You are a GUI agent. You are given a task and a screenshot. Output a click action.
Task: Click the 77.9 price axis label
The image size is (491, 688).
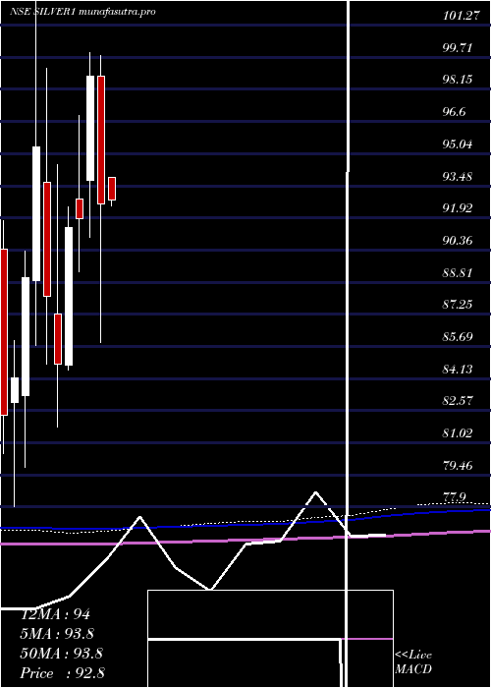[454, 497]
